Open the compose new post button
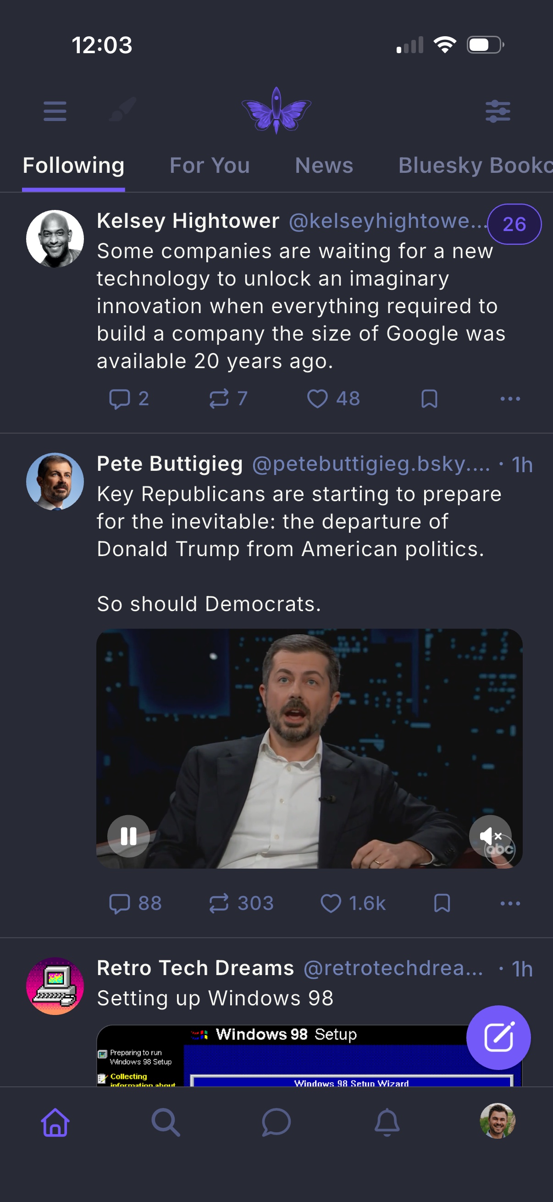This screenshot has height=1202, width=553. point(498,1037)
